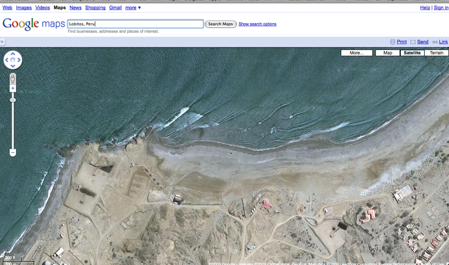Click the Search Maps button
This screenshot has width=449, height=265.
pyautogui.click(x=220, y=24)
